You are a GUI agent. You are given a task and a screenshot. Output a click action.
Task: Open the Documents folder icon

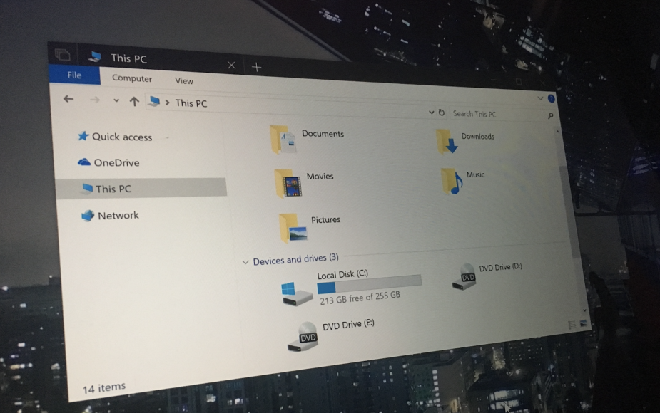(x=283, y=140)
